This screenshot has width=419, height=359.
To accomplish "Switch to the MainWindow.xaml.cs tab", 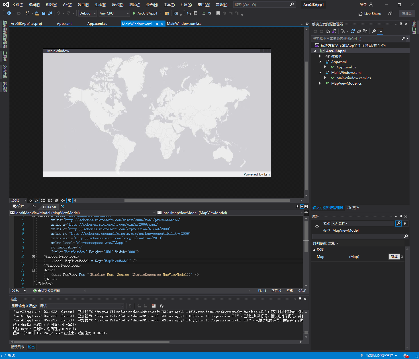I will click(184, 24).
